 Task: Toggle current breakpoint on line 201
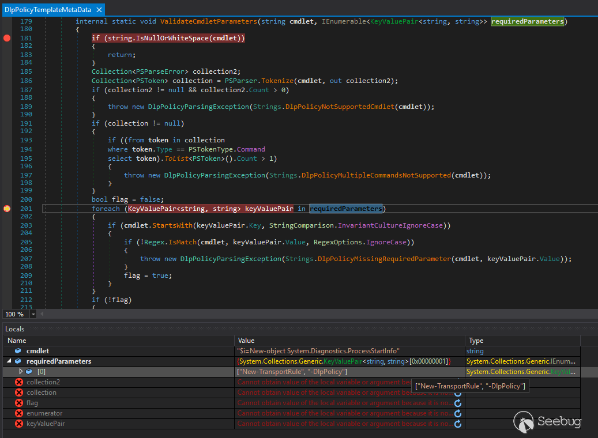click(7, 209)
